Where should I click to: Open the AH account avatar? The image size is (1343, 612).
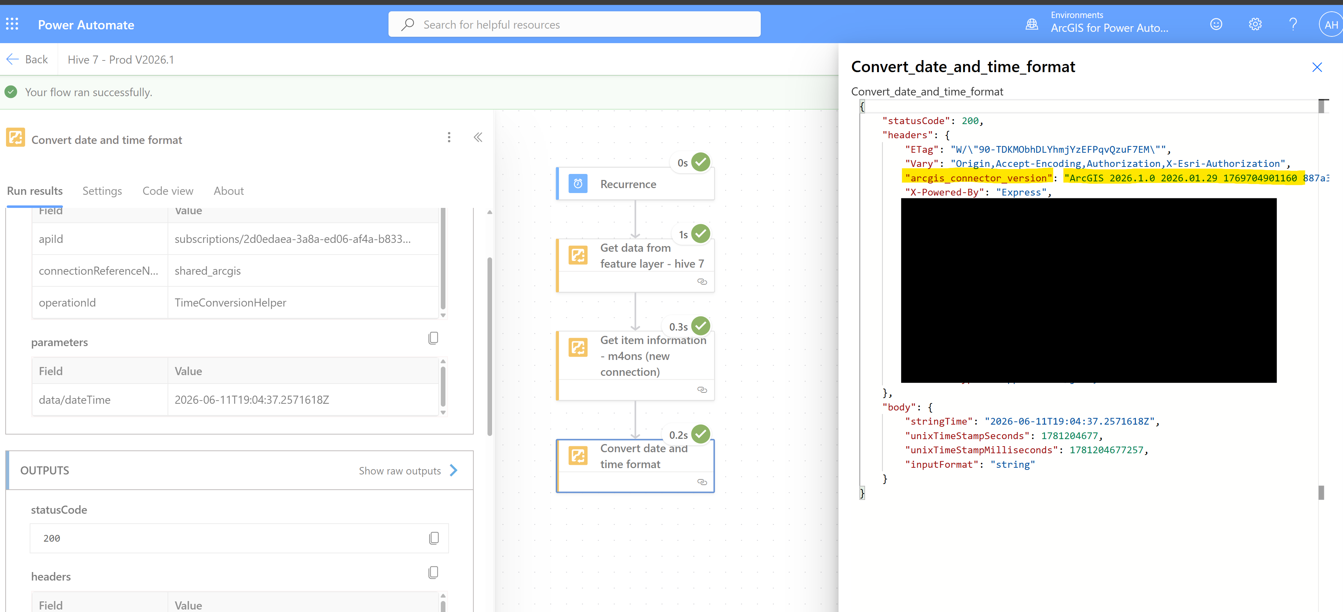pos(1331,24)
